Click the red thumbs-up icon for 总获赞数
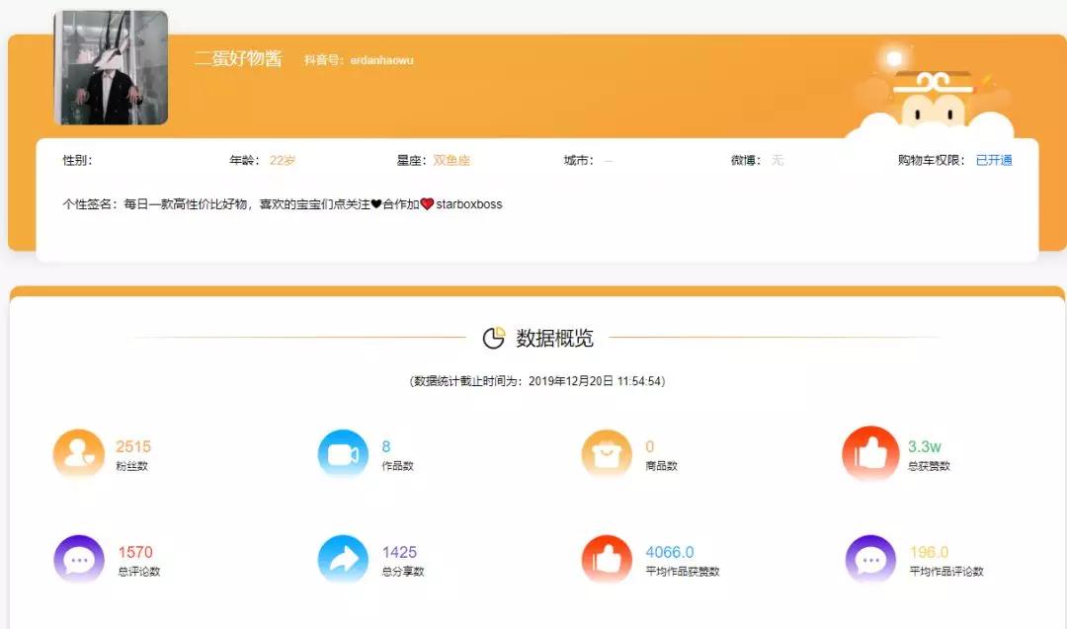1067x629 pixels. click(x=869, y=452)
